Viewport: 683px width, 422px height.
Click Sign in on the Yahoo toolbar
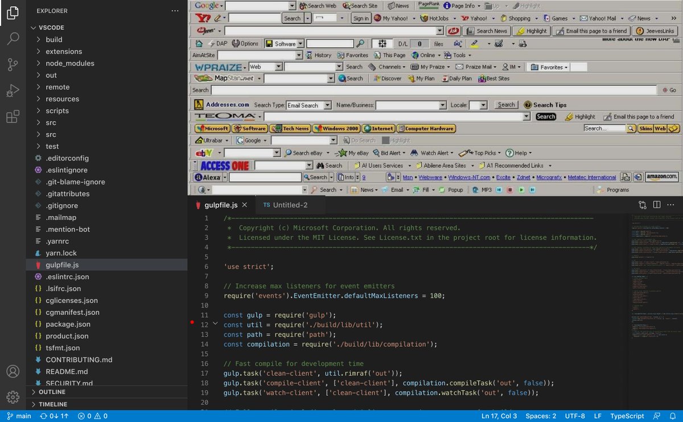[361, 18]
